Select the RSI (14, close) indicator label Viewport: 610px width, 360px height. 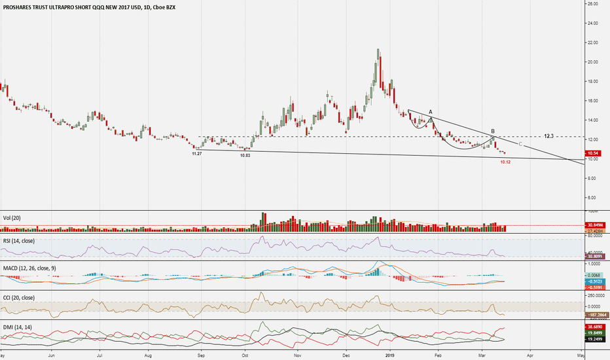pyautogui.click(x=19, y=241)
